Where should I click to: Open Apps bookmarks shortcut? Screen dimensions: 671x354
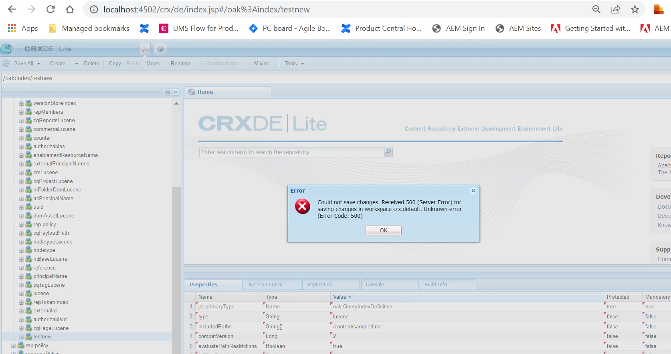point(23,28)
